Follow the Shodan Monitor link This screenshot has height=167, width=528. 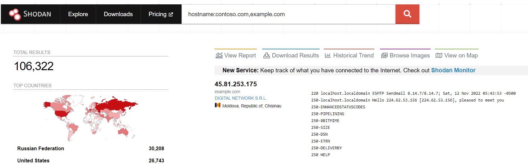coord(453,70)
